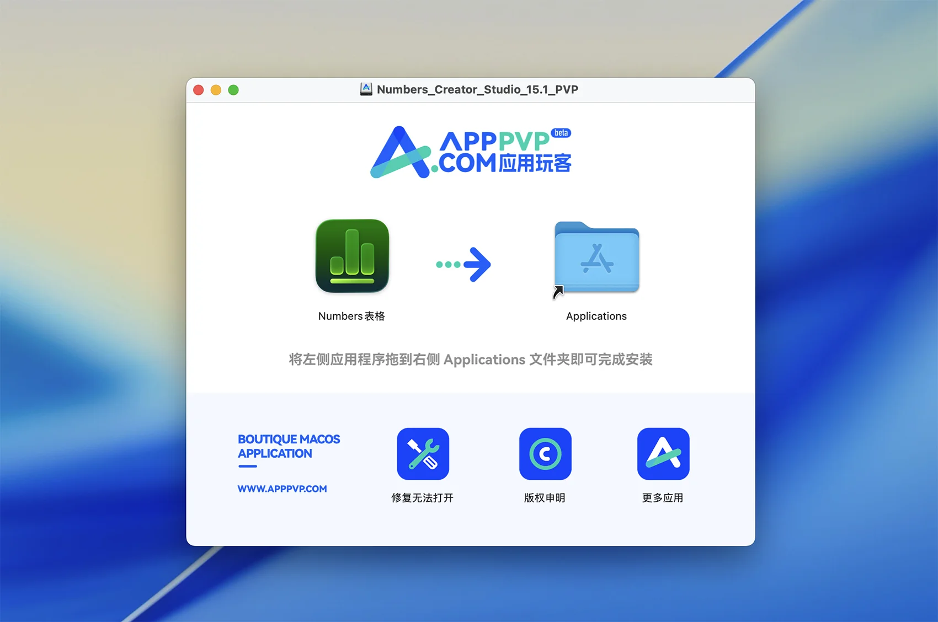Screen dimensions: 938x622
Task: Click the 更多应用 text label
Action: click(662, 498)
